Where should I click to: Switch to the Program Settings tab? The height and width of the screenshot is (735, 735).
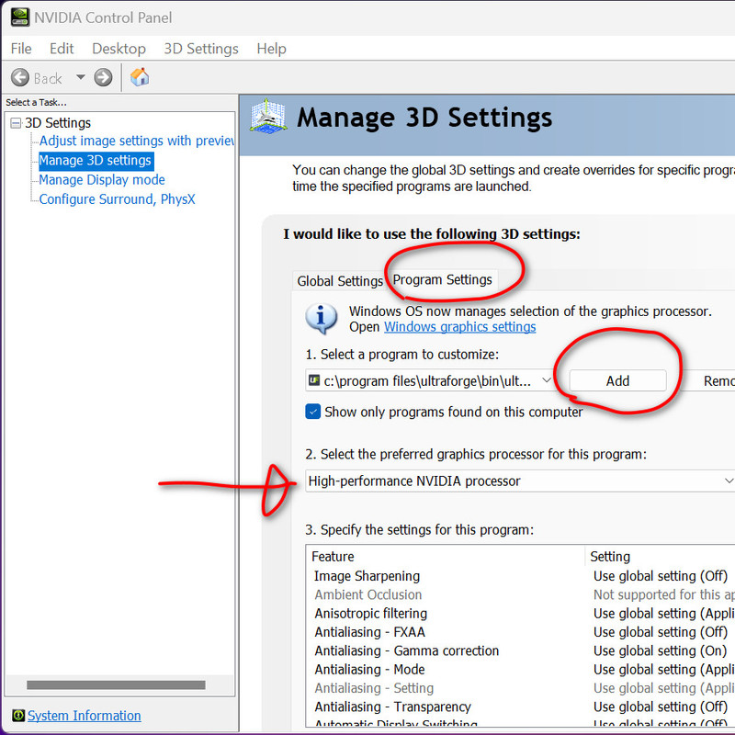coord(442,279)
